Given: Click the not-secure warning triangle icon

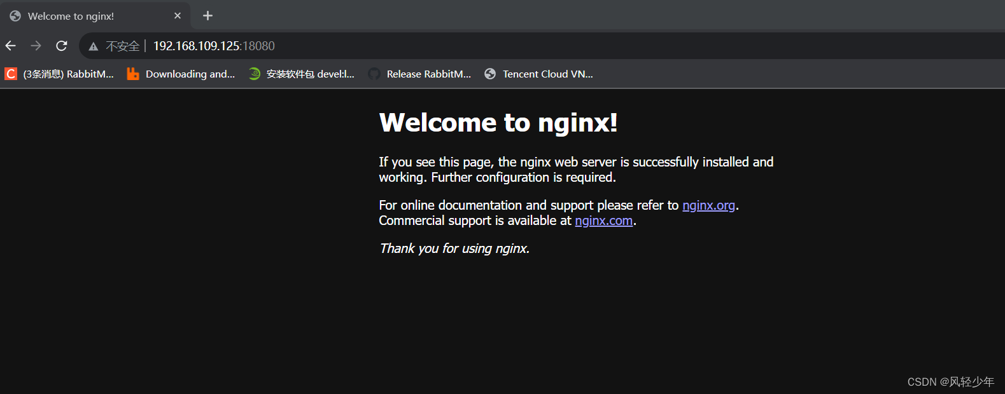Looking at the screenshot, I should coord(94,46).
